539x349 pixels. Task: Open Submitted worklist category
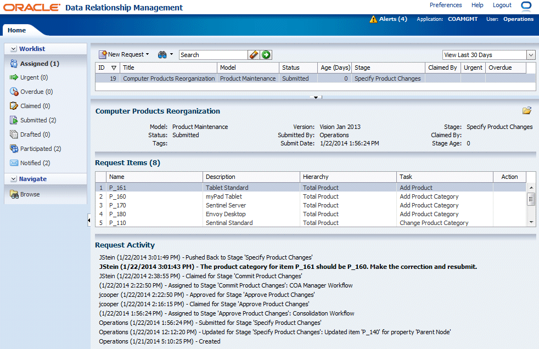pos(38,120)
